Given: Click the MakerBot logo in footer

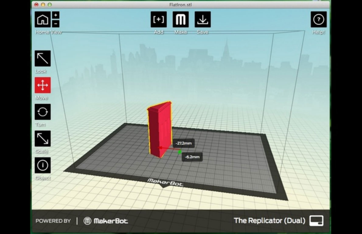Looking at the screenshot, I should (x=106, y=221).
